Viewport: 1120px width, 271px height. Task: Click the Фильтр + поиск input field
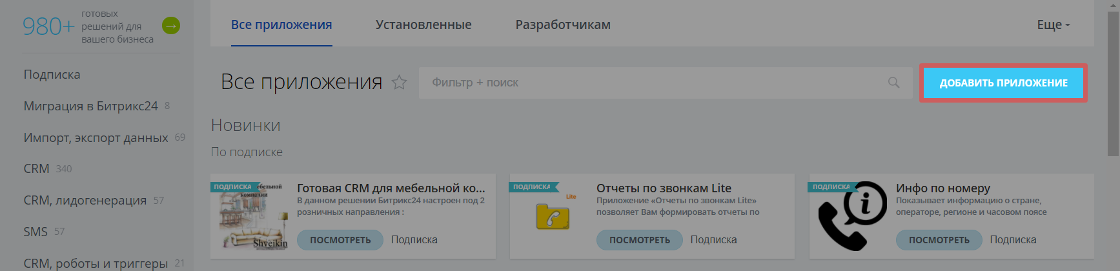click(x=652, y=83)
